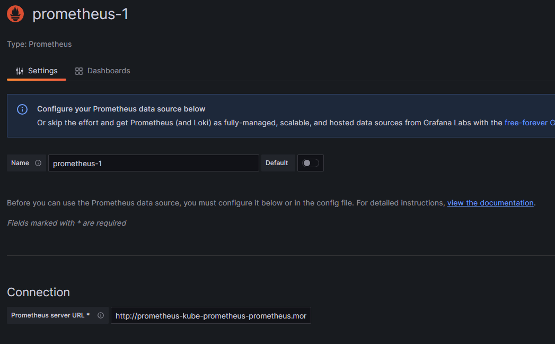Click the Fields marked with * are required note
This screenshot has width=555, height=344.
[x=67, y=223]
